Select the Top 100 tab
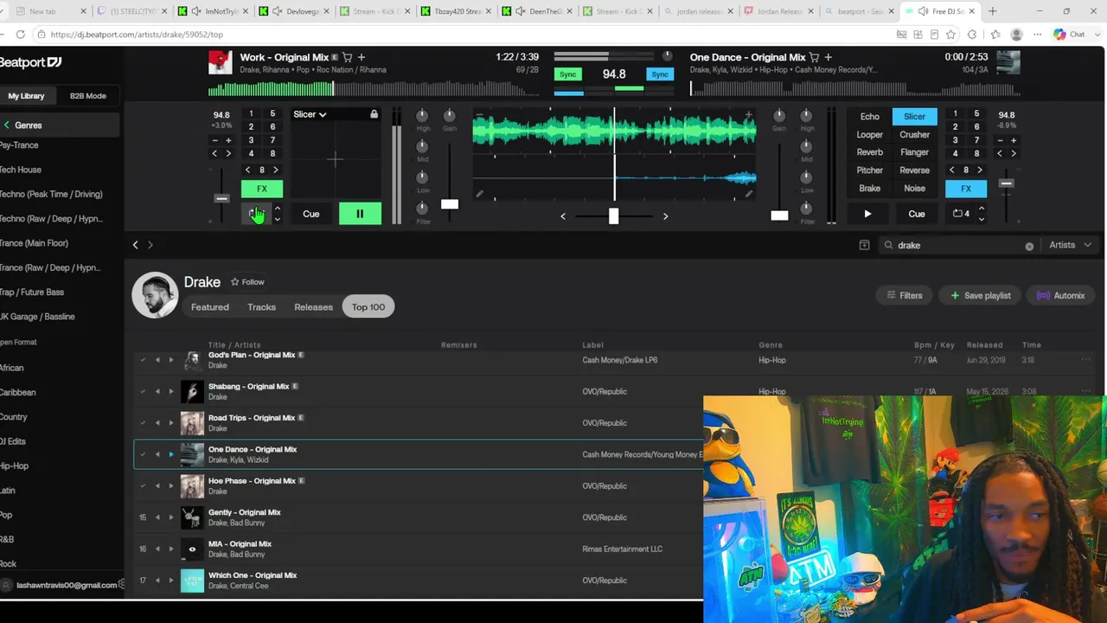Viewport: 1107px width, 623px height. coord(368,307)
